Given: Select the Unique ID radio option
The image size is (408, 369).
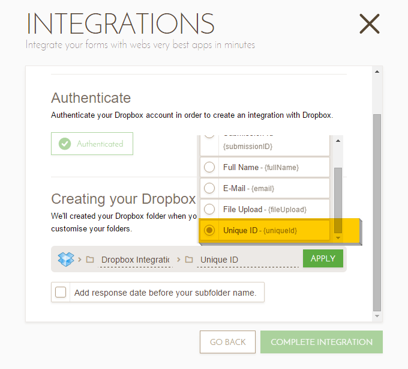Looking at the screenshot, I should [209, 230].
